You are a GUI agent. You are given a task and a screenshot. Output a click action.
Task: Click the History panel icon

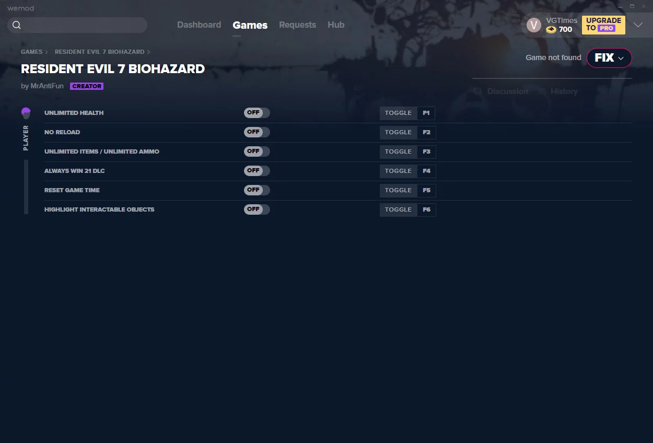[x=543, y=91]
